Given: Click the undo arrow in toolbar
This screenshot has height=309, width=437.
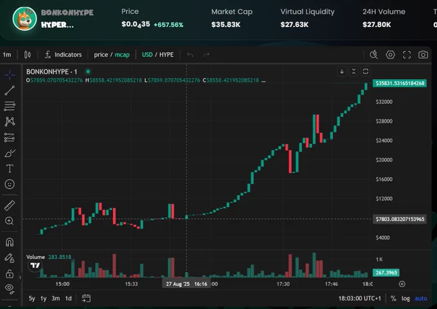Looking at the screenshot, I should (190, 55).
